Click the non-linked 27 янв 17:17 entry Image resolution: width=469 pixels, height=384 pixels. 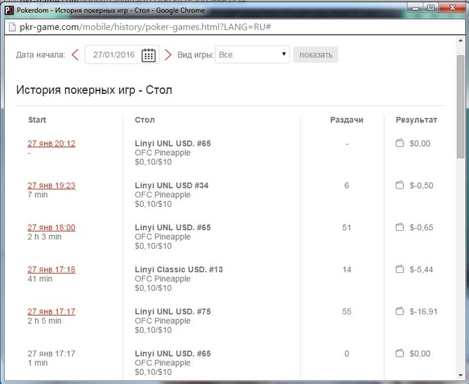point(52,353)
